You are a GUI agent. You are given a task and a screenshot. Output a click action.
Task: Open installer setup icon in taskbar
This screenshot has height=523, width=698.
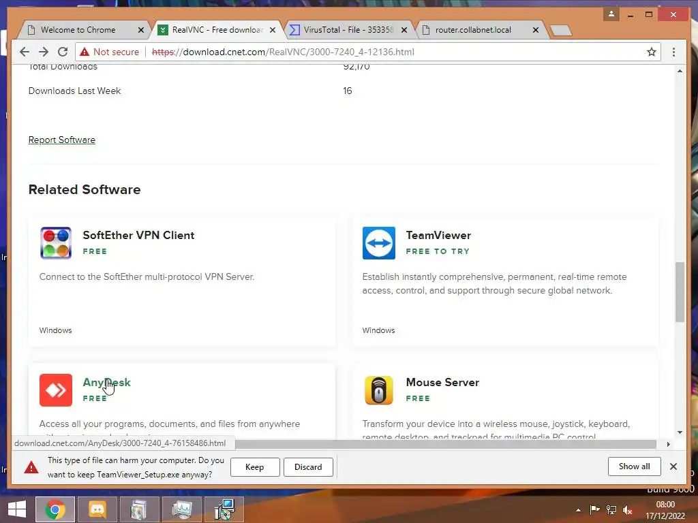click(224, 509)
